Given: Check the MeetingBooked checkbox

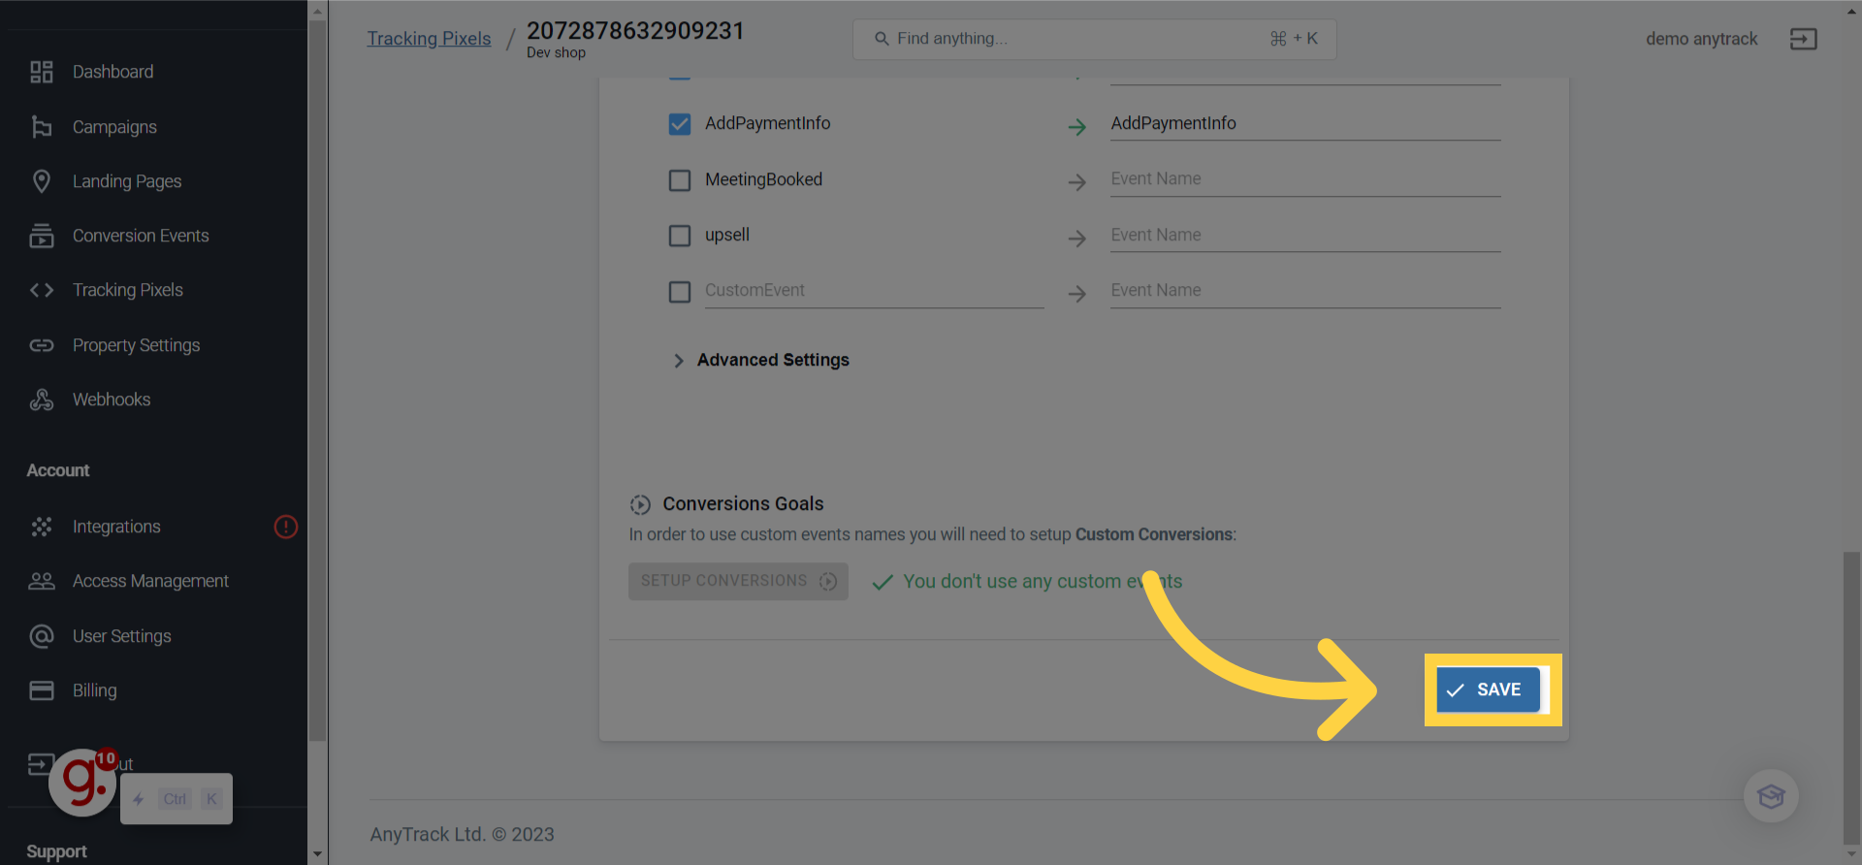Looking at the screenshot, I should point(680,180).
